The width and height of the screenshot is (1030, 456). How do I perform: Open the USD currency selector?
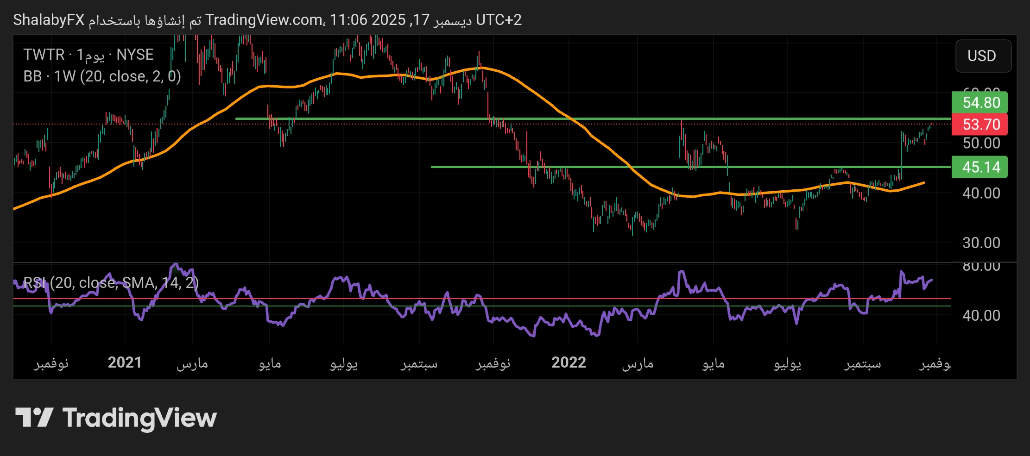[983, 56]
